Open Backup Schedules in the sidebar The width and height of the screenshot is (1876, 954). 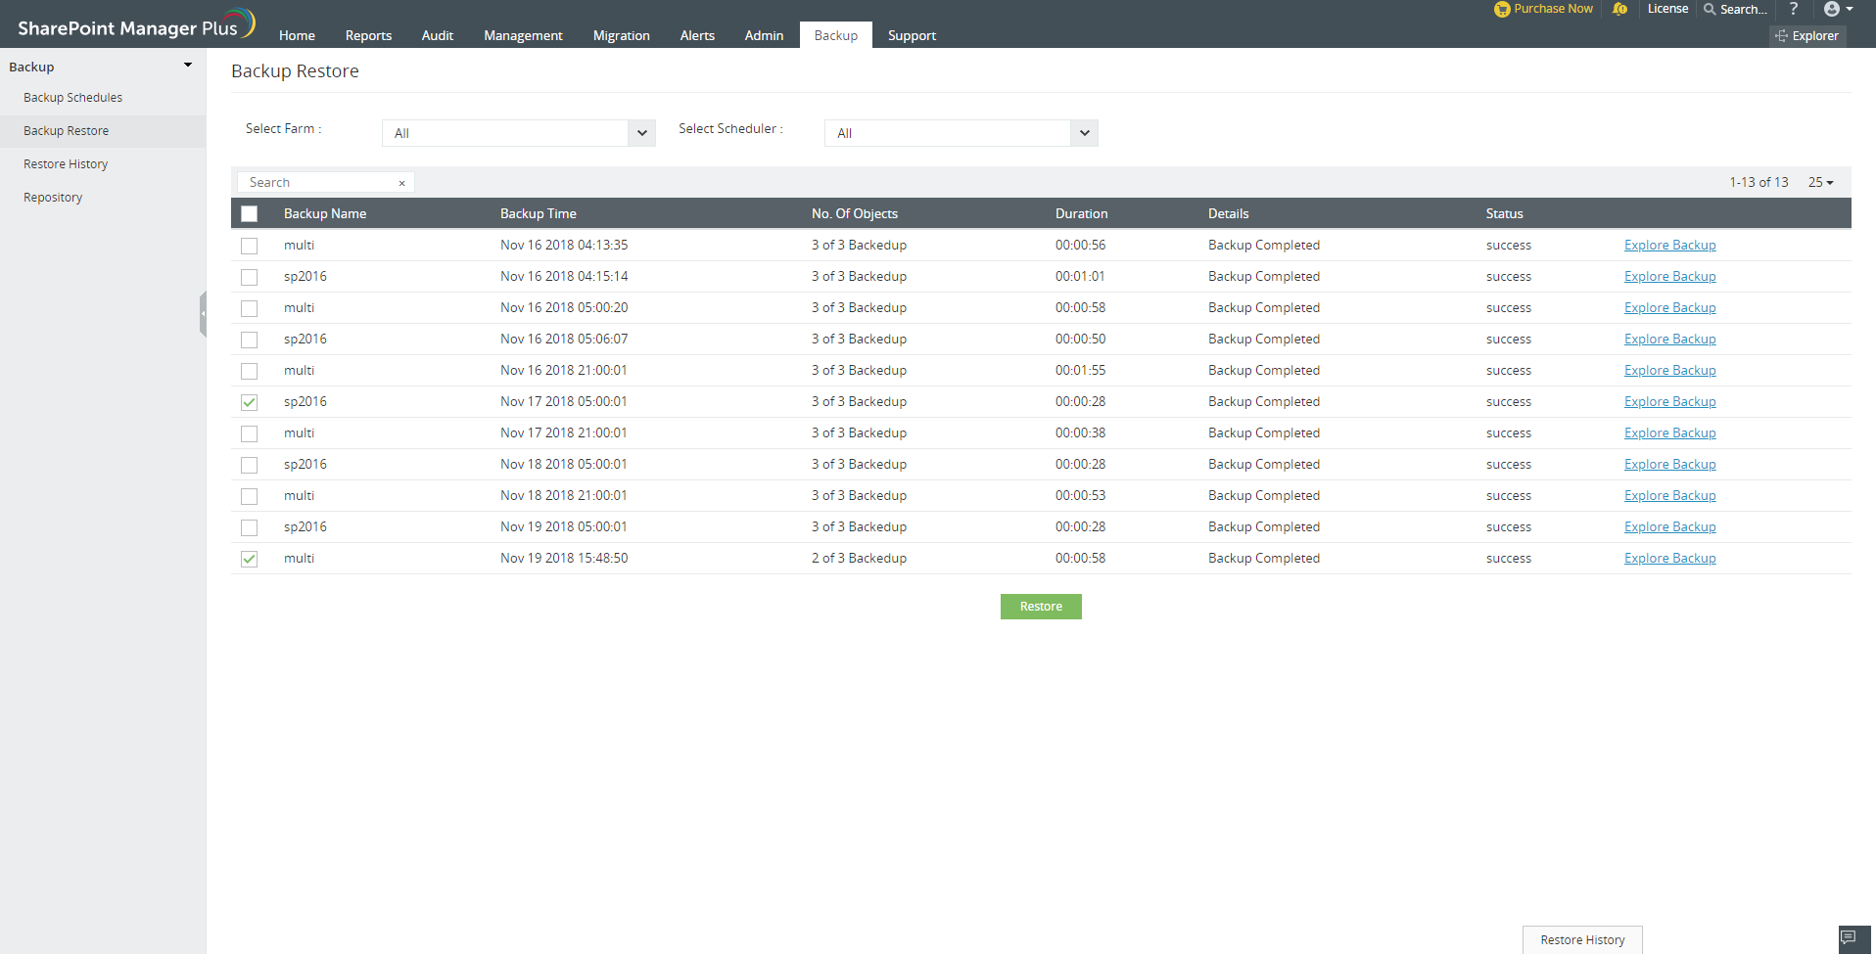tap(72, 98)
